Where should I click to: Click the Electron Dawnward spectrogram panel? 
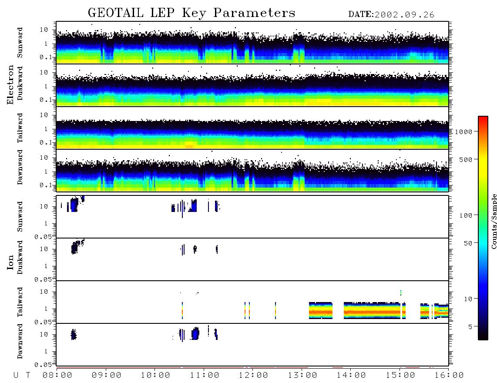[x=252, y=171]
